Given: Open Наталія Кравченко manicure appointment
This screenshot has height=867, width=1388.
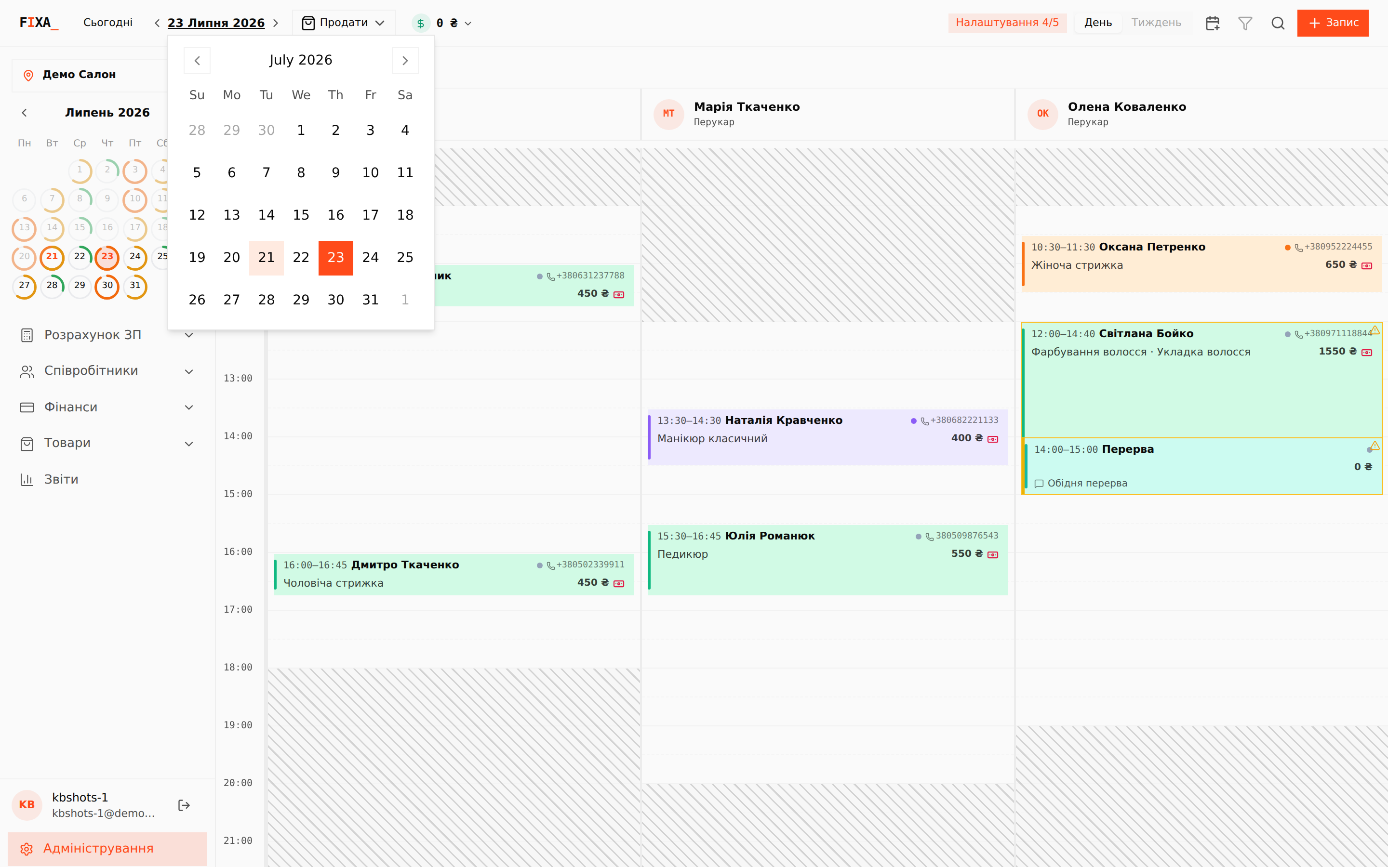Looking at the screenshot, I should pyautogui.click(x=827, y=437).
